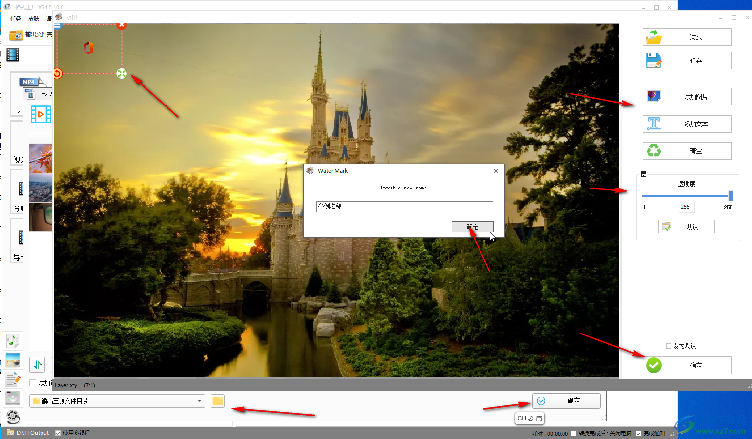Click the rotate handle of the watermark layer

[57, 73]
